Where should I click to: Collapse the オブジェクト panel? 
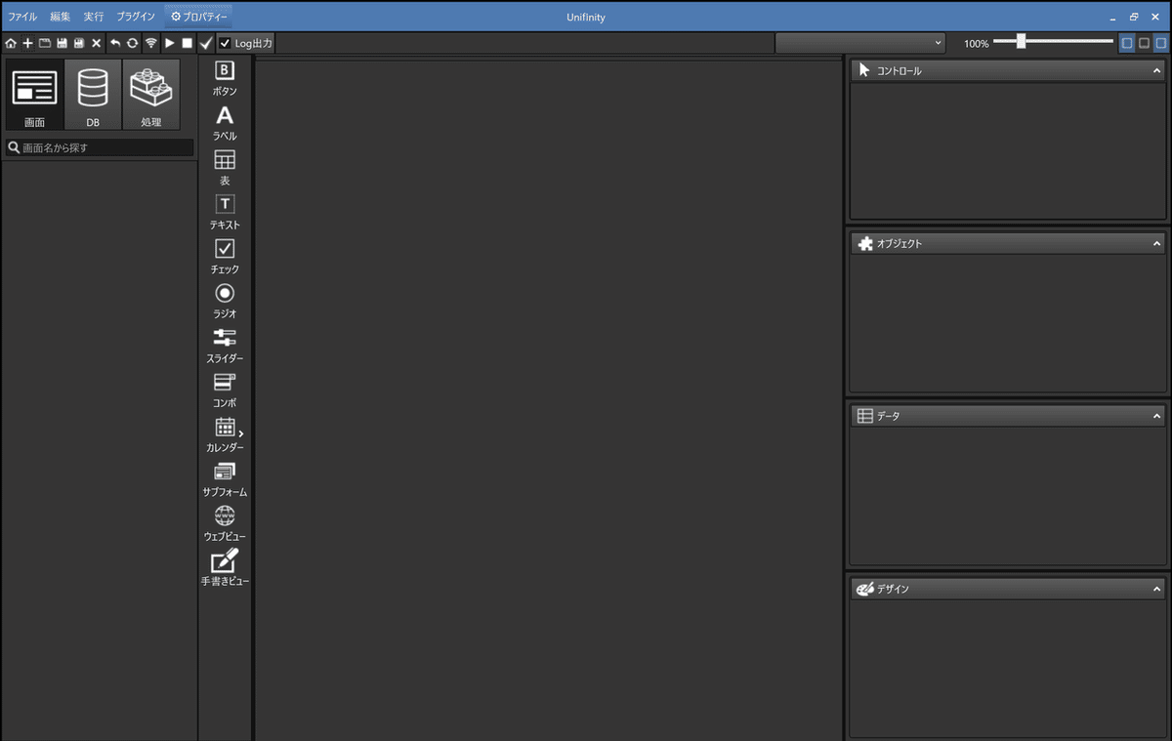click(1157, 243)
